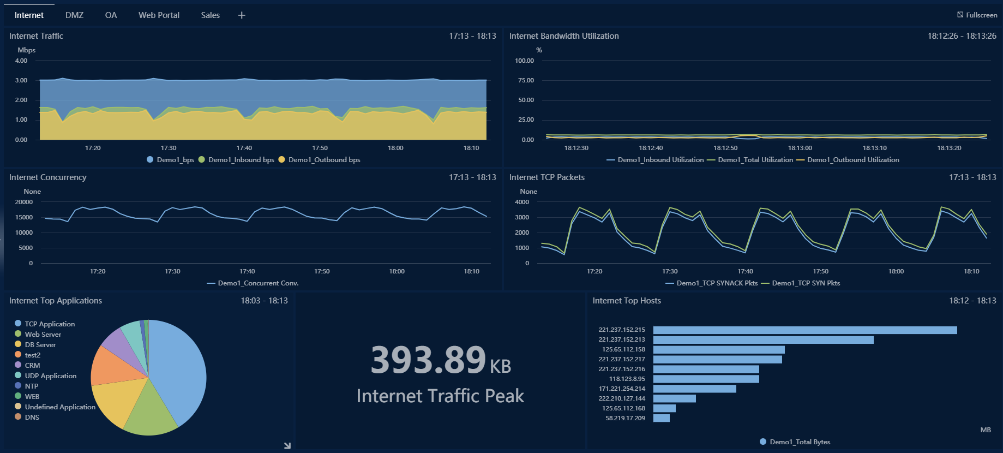Click Undefined Application legend entry
1003x453 pixels.
(55, 407)
